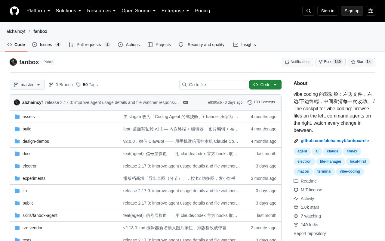The width and height of the screenshot is (385, 241).
Task: Open the master branch selector
Action: pos(27,85)
